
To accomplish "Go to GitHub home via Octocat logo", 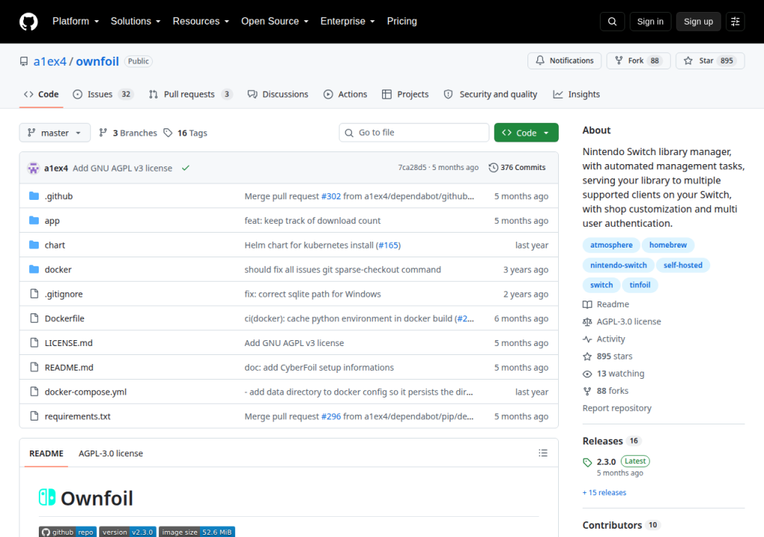I will pyautogui.click(x=28, y=22).
